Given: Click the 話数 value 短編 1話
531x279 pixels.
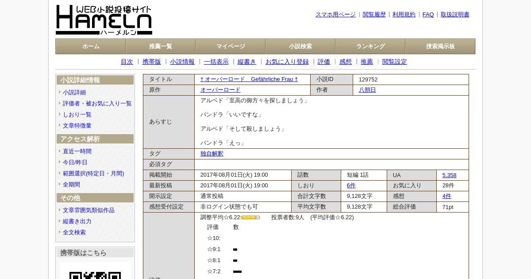Looking at the screenshot, I should (358, 175).
